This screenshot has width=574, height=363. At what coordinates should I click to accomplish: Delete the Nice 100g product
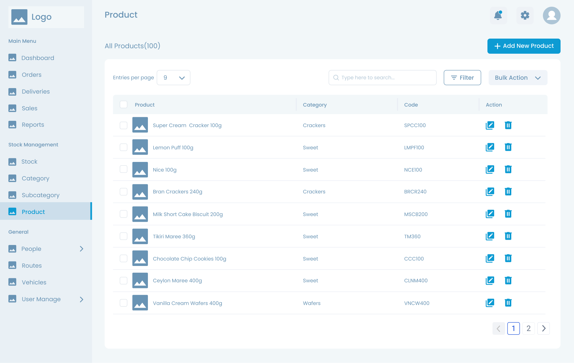pos(508,169)
